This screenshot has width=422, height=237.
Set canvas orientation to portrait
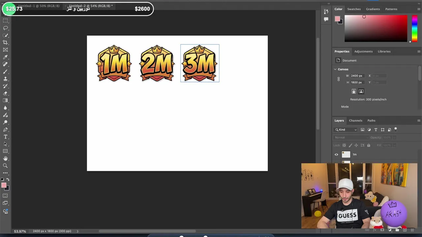tap(354, 91)
